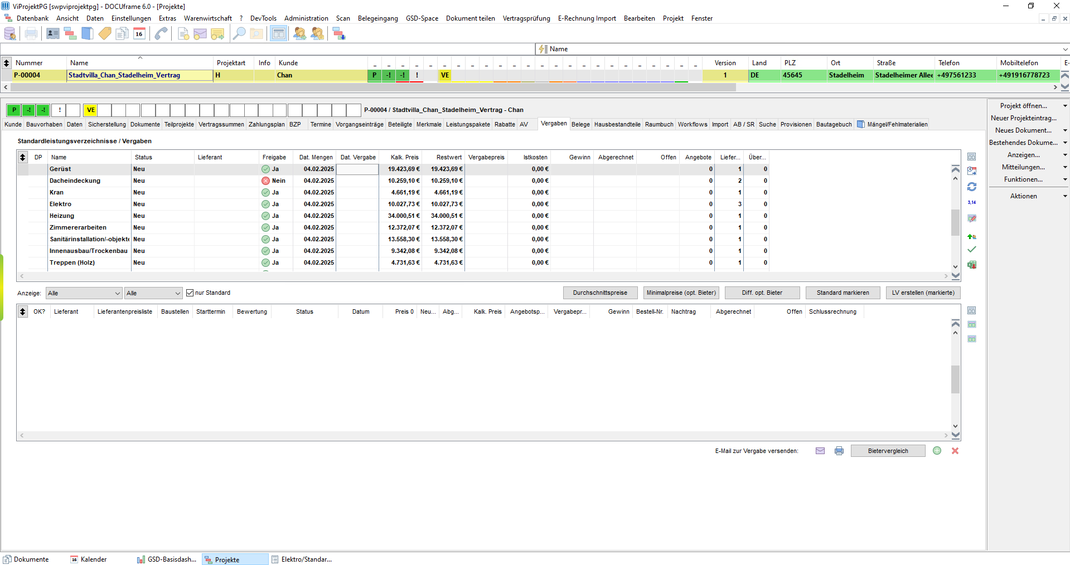Click the envelope icon for Vergabe e-mail
Image resolution: width=1070 pixels, height=565 pixels.
click(x=820, y=451)
